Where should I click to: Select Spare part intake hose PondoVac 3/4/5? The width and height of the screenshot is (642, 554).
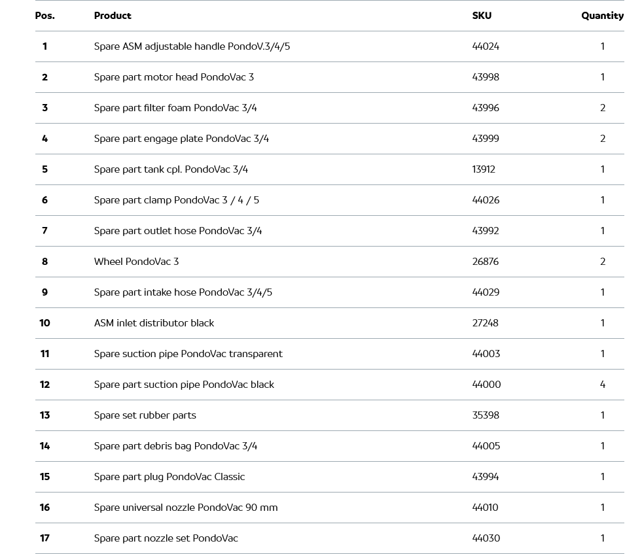point(183,292)
